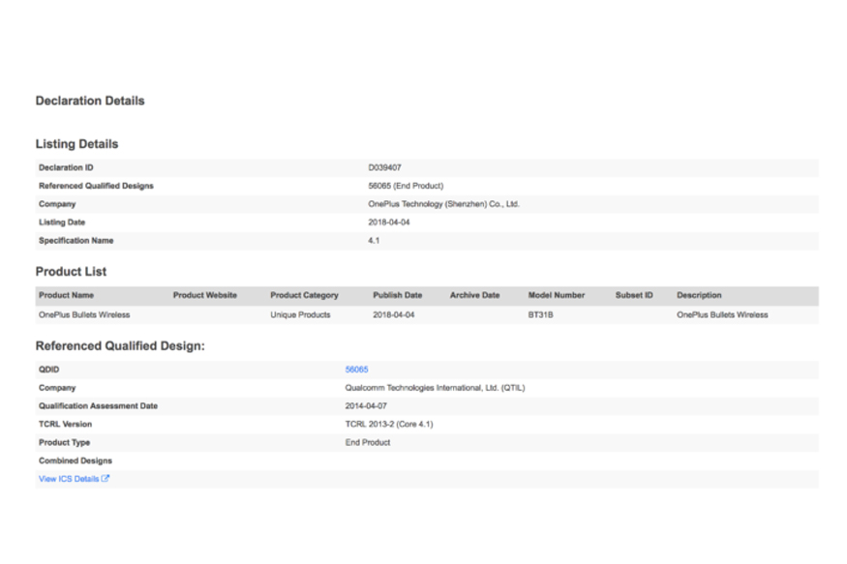This screenshot has width=847, height=564.
Task: Click the Specification Name label
Action: (x=76, y=241)
